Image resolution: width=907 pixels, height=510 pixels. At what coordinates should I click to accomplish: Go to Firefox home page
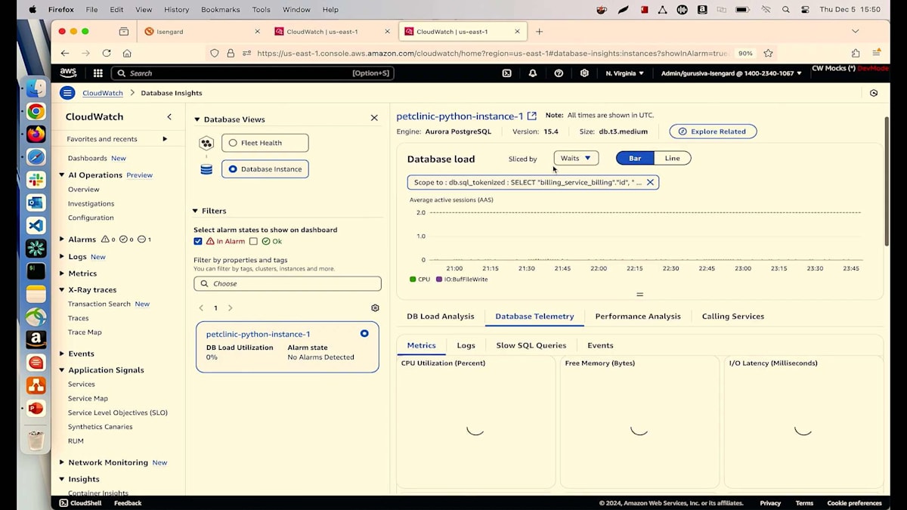tap(127, 53)
